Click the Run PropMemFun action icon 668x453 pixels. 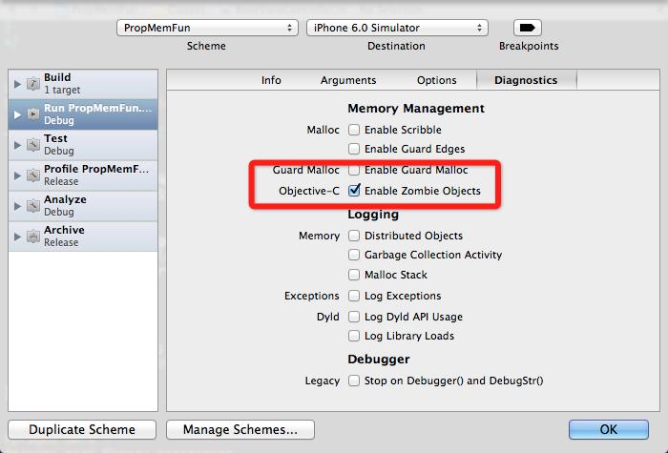point(32,114)
